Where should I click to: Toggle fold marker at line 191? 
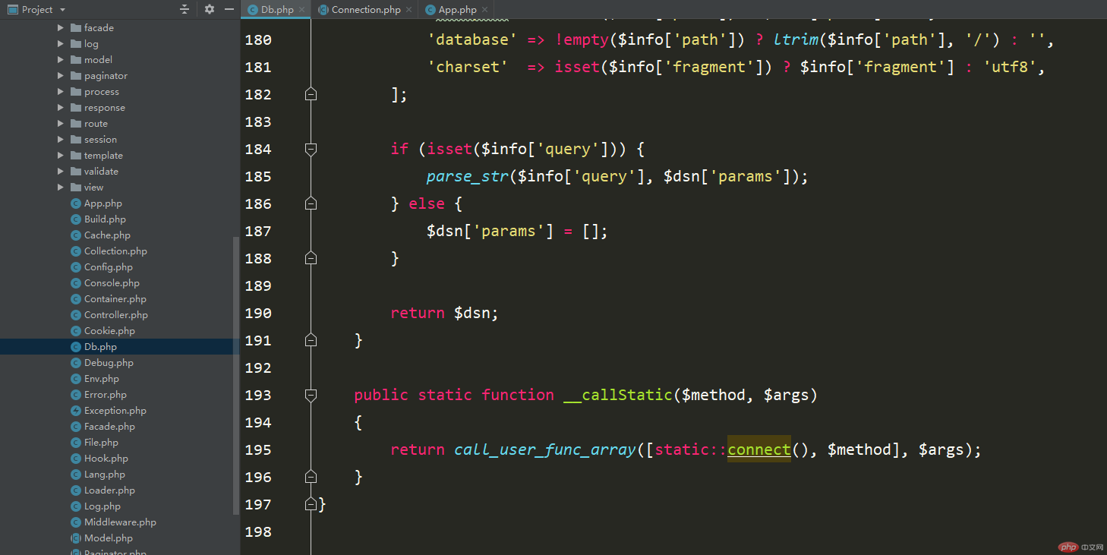tap(311, 340)
